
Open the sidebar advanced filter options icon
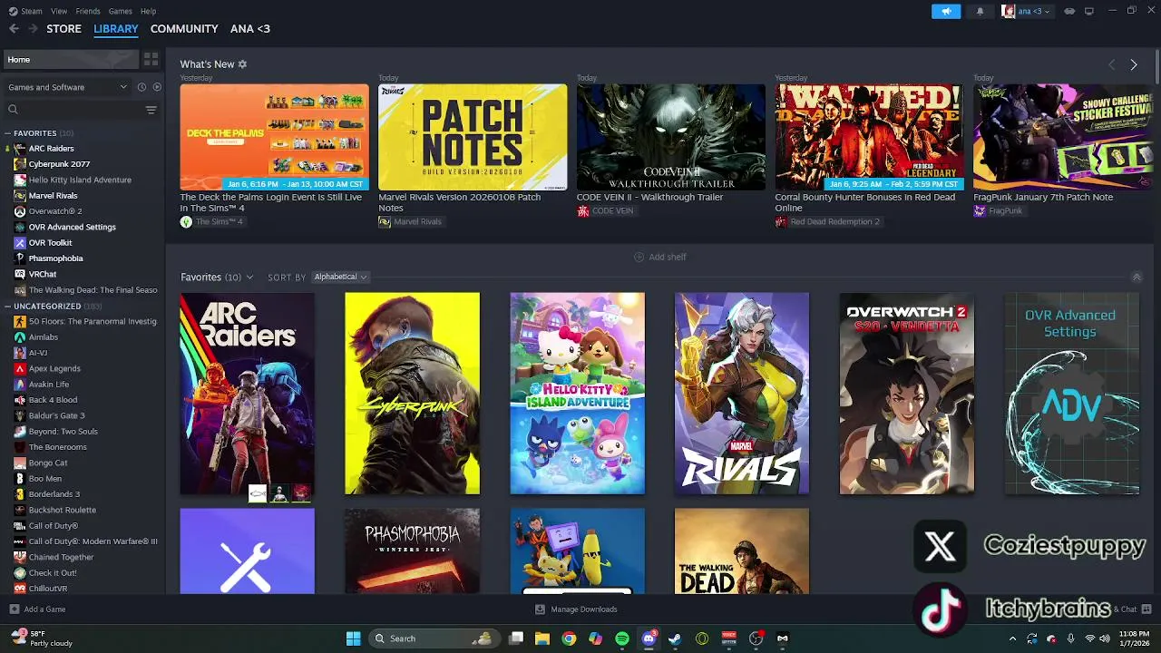(x=151, y=110)
